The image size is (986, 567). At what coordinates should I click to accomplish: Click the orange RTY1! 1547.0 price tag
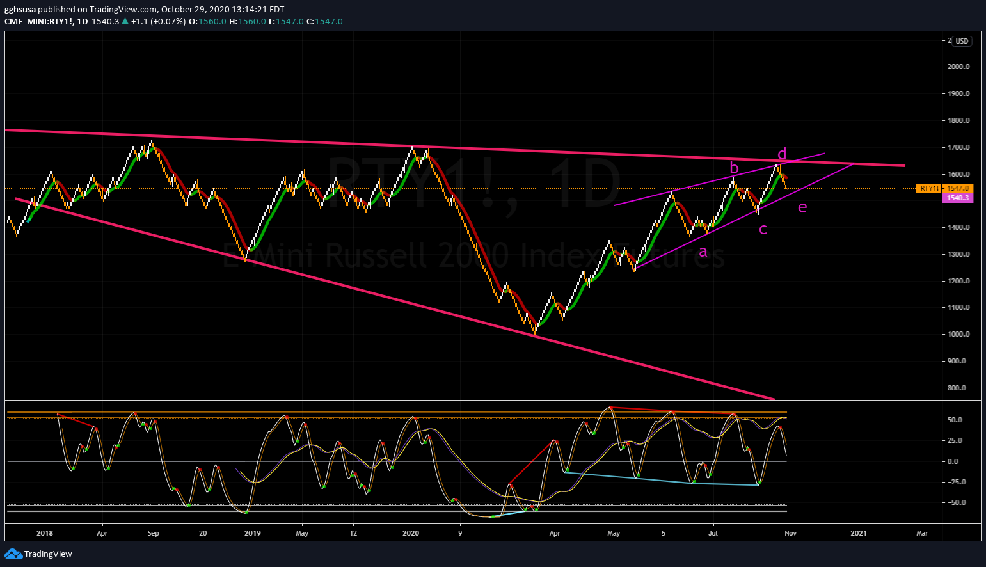[945, 188]
